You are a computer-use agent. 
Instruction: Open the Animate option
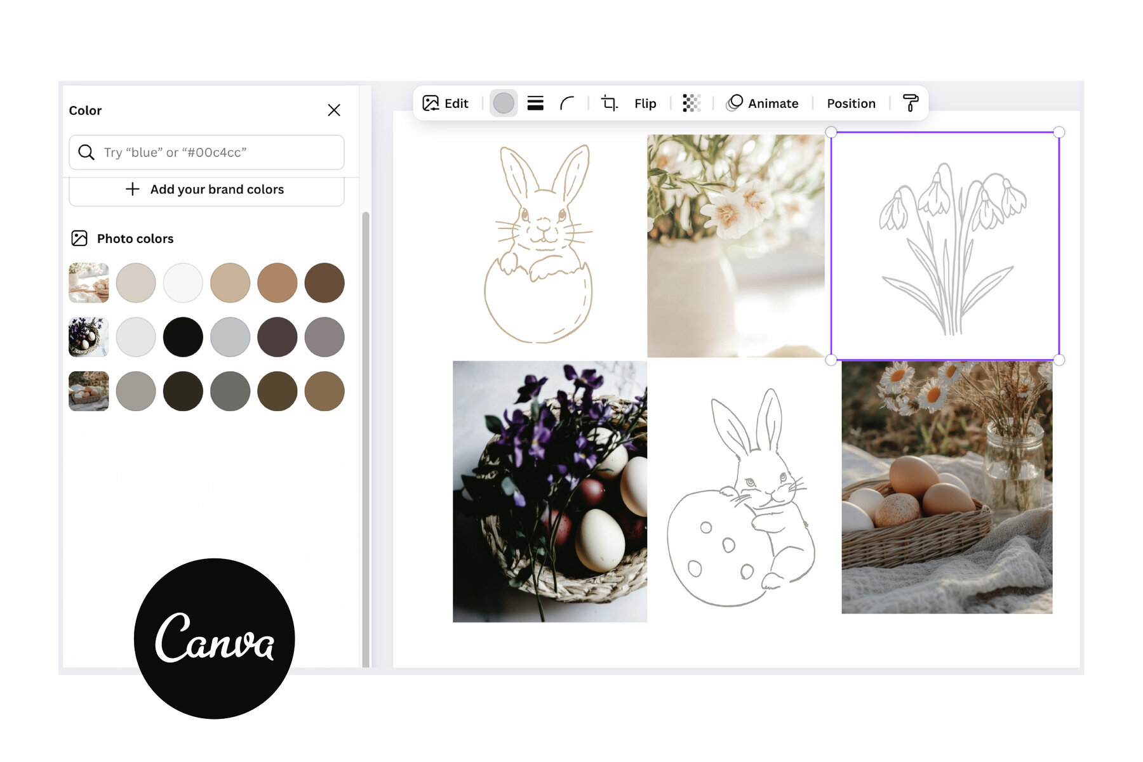pyautogui.click(x=763, y=103)
